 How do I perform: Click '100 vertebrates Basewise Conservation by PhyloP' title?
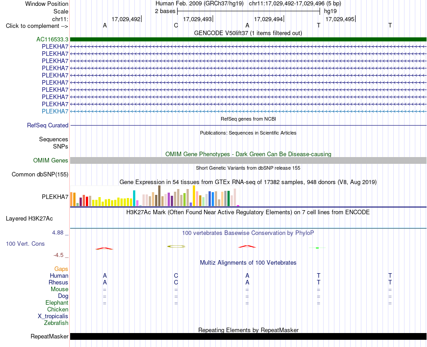pos(248,233)
